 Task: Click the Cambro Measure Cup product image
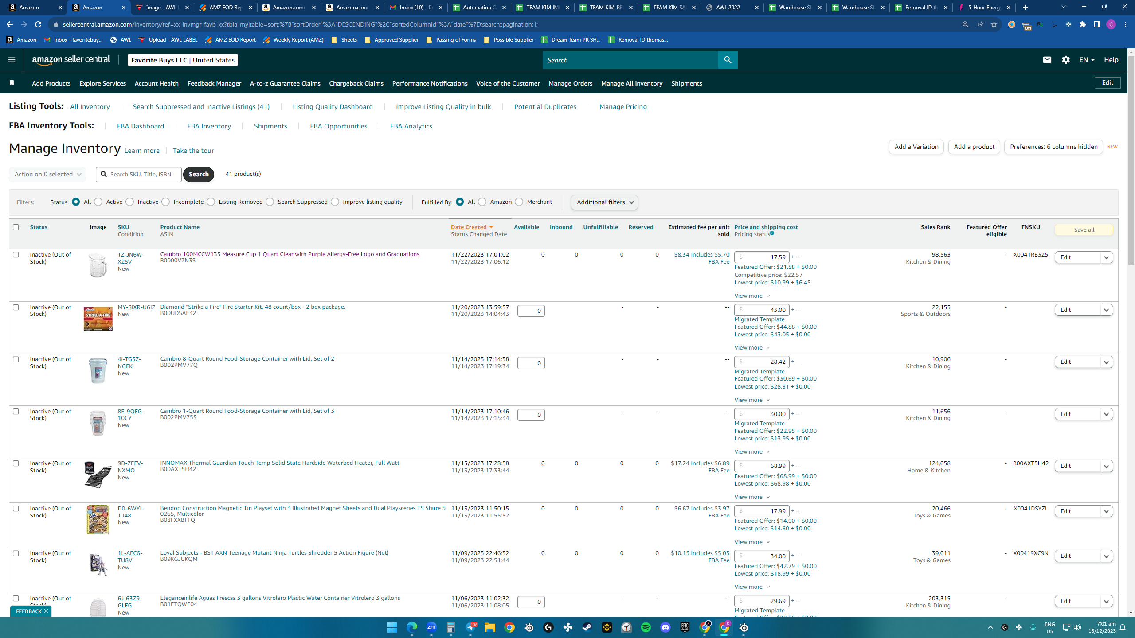[98, 265]
